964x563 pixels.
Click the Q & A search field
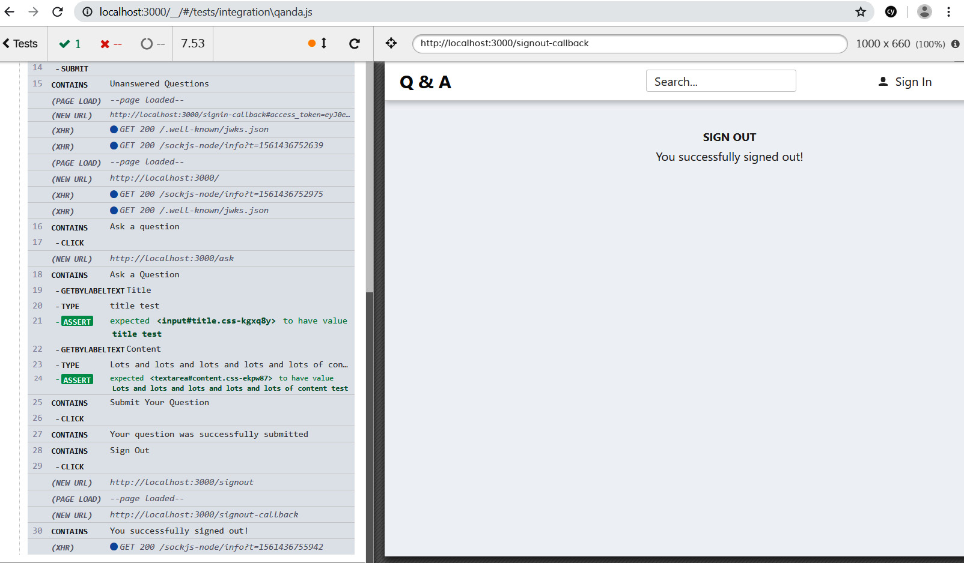pos(721,81)
